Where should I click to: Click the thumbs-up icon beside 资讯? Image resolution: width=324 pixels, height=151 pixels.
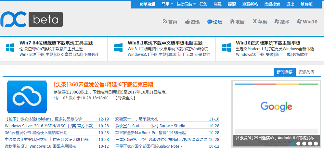click(x=188, y=21)
